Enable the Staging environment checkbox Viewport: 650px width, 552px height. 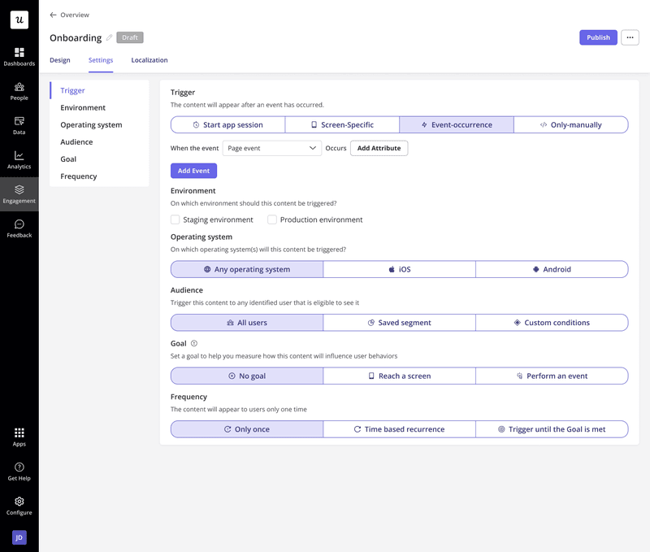pyautogui.click(x=175, y=219)
